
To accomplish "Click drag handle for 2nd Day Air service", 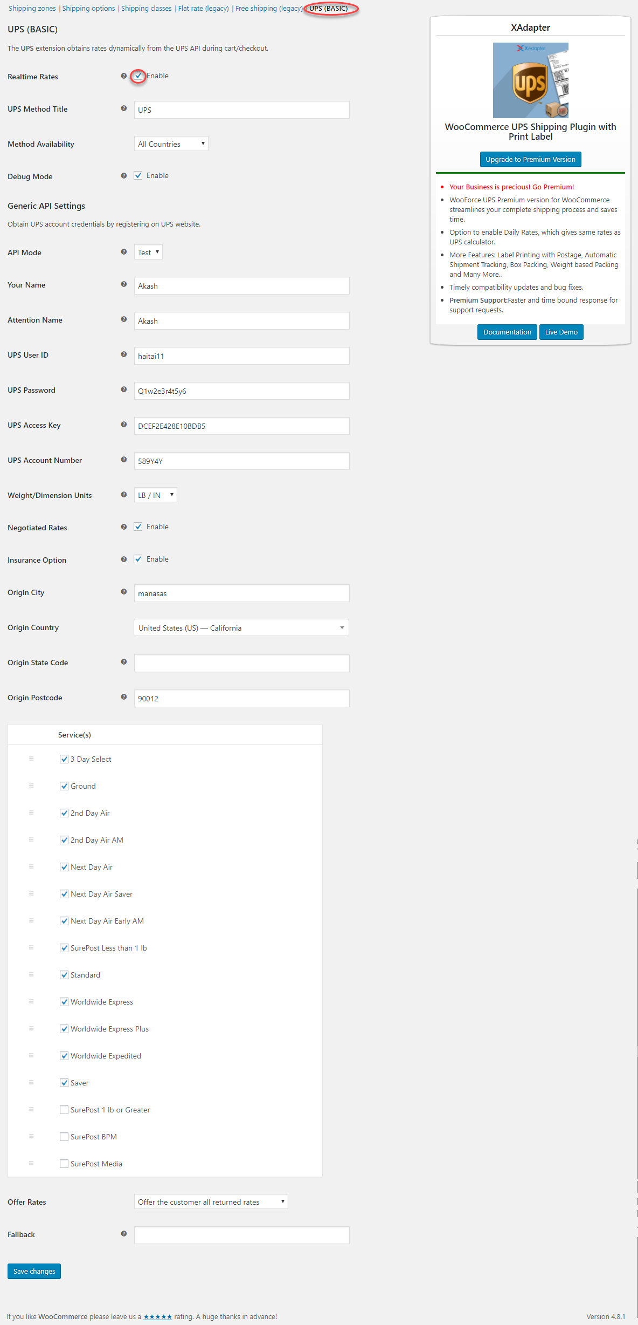I will tap(31, 812).
